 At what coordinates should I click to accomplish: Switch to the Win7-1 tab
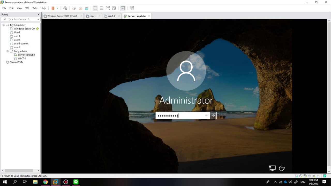(111, 16)
